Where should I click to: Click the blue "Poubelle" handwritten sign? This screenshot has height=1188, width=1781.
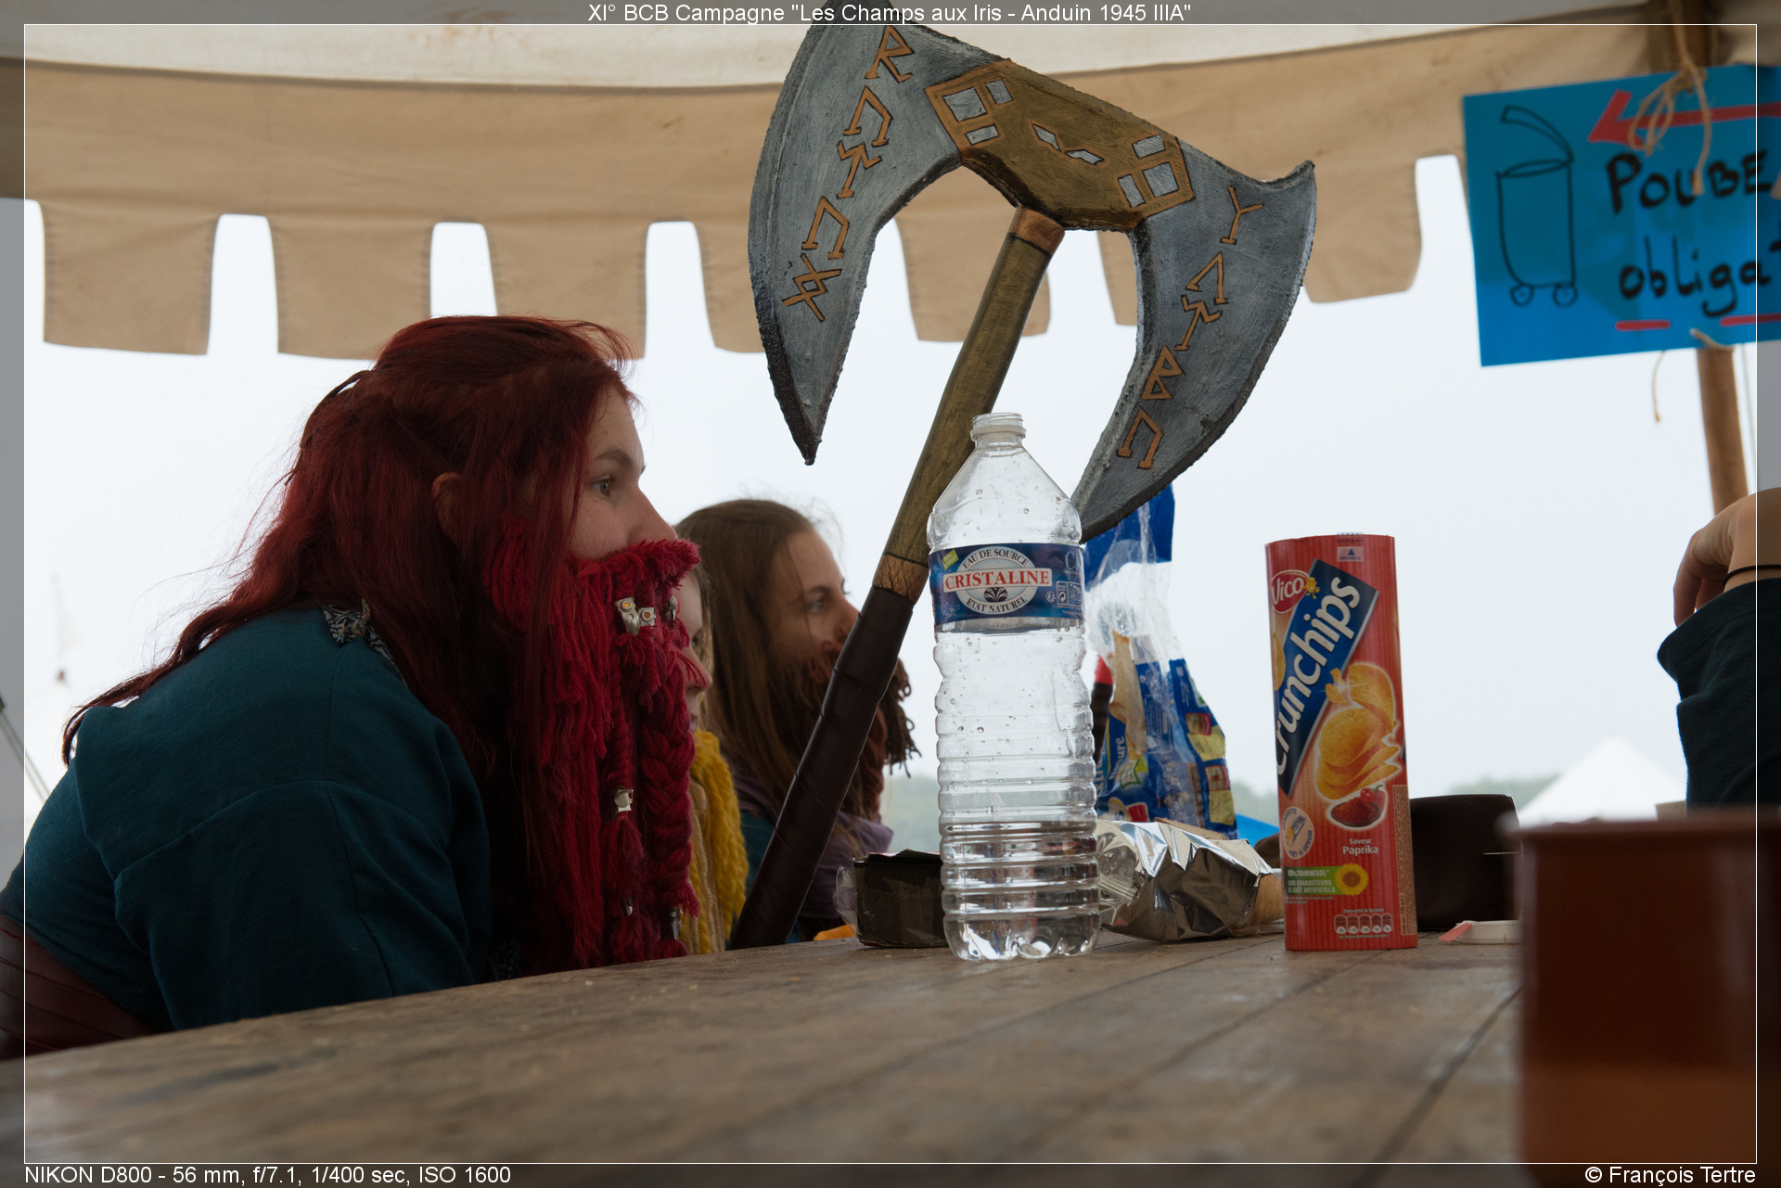(1621, 215)
